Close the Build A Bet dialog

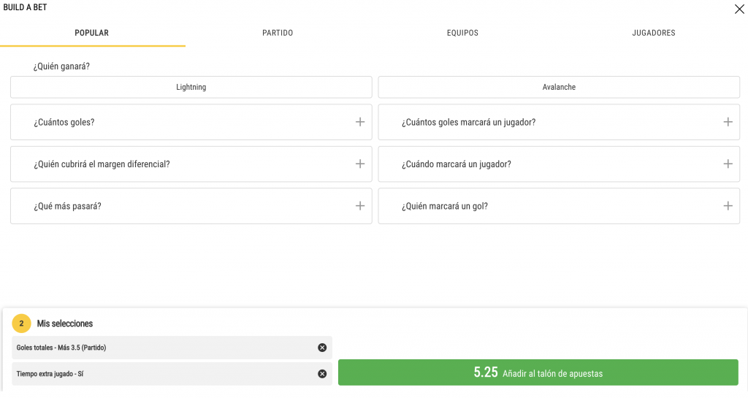coord(739,9)
